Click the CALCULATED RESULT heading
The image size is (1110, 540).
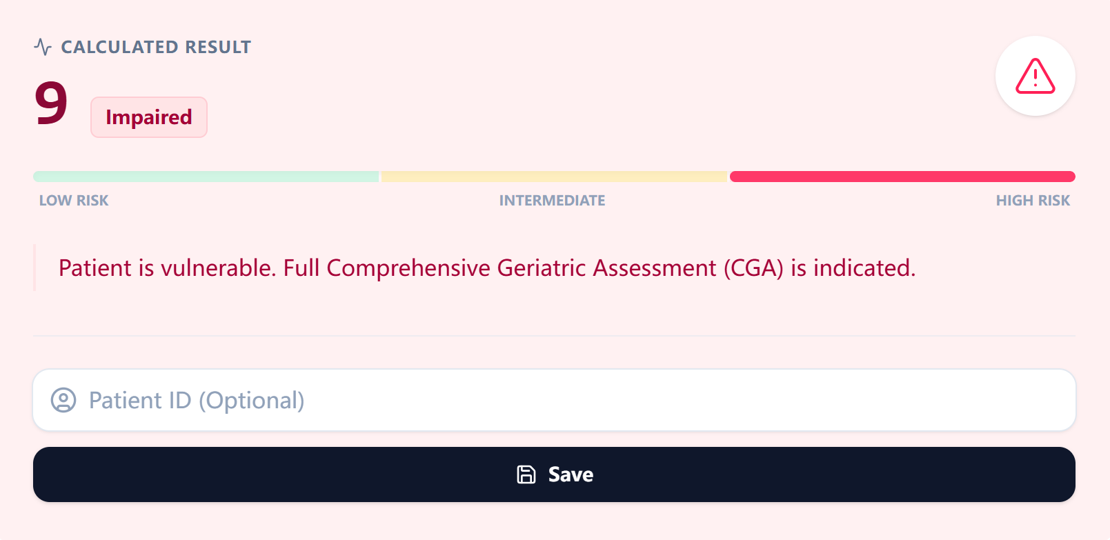[x=156, y=47]
